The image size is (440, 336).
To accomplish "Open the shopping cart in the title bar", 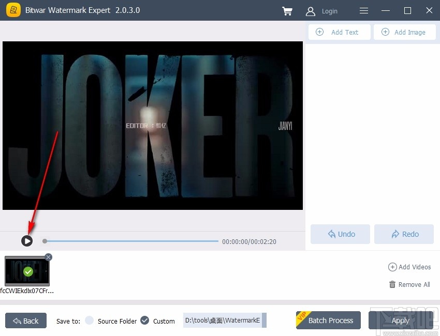I will point(287,11).
